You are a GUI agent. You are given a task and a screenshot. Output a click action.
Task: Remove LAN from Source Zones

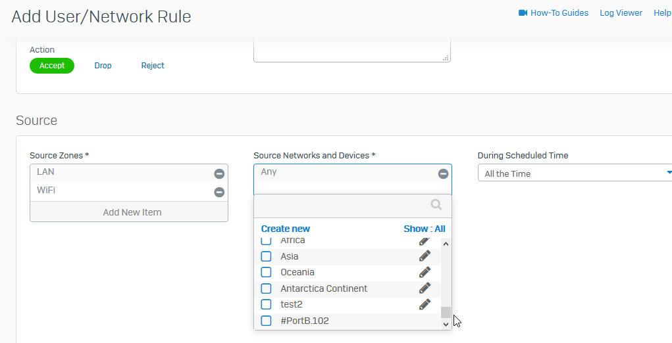219,173
